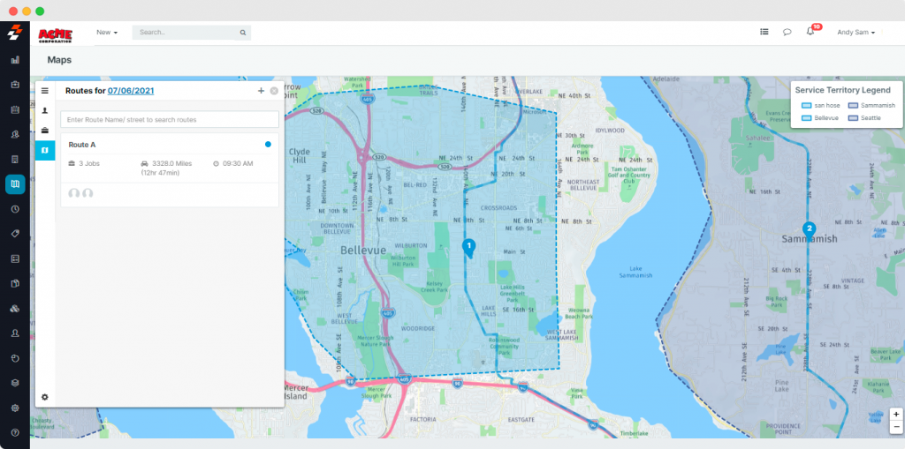
Task: Open the Andy Sam user dropdown
Action: tap(856, 33)
